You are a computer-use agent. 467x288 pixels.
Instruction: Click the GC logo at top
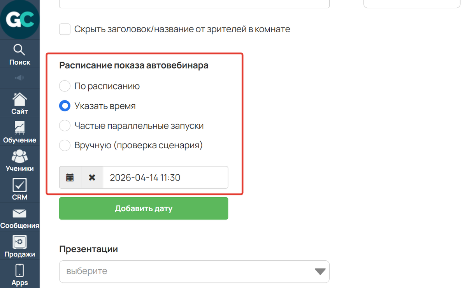(20, 19)
